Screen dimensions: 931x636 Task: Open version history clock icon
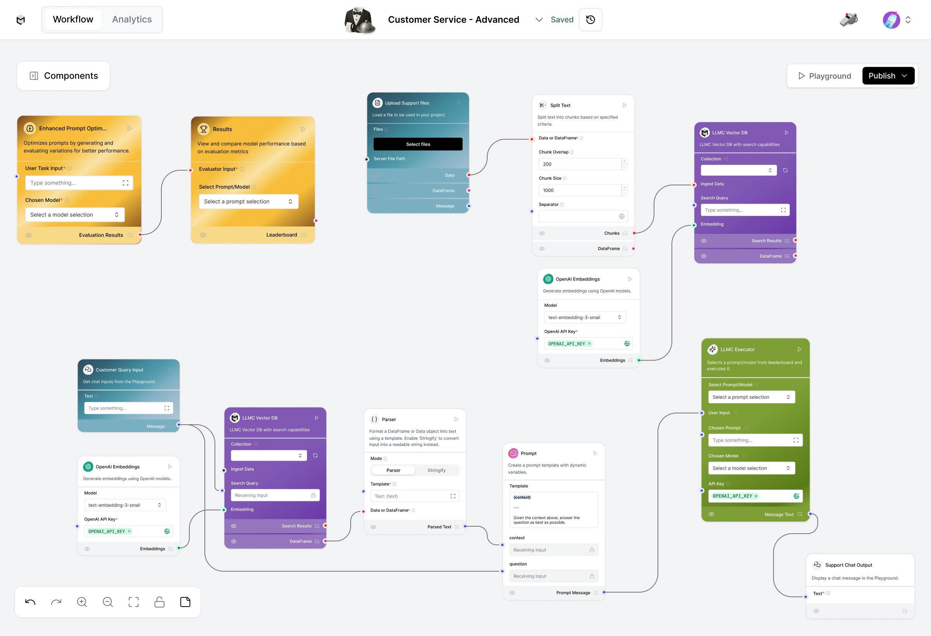tap(590, 20)
